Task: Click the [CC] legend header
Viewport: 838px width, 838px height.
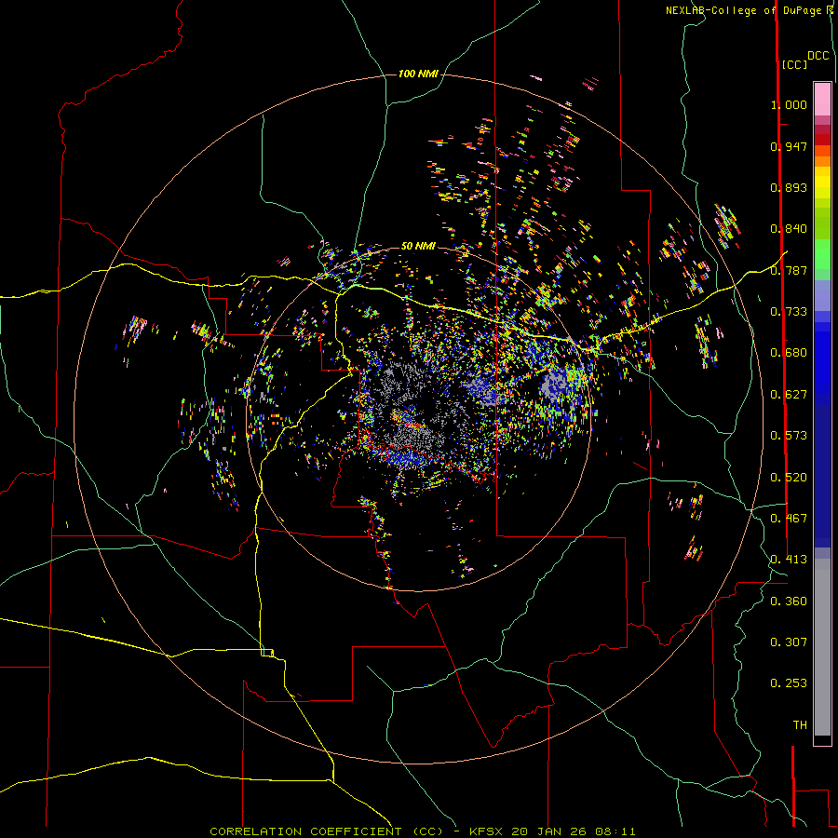Action: [794, 64]
